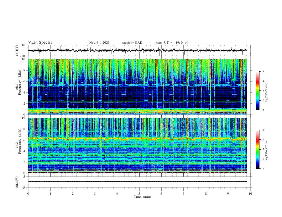This screenshot has height=217, width=282.
Task: Click the upper color scale bar for ch.1
Action: click(x=258, y=91)
